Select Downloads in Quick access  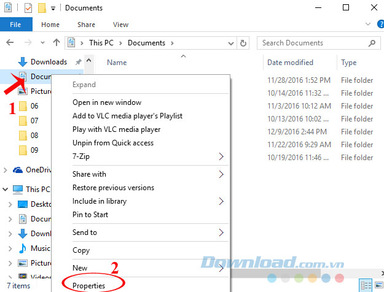(49, 62)
